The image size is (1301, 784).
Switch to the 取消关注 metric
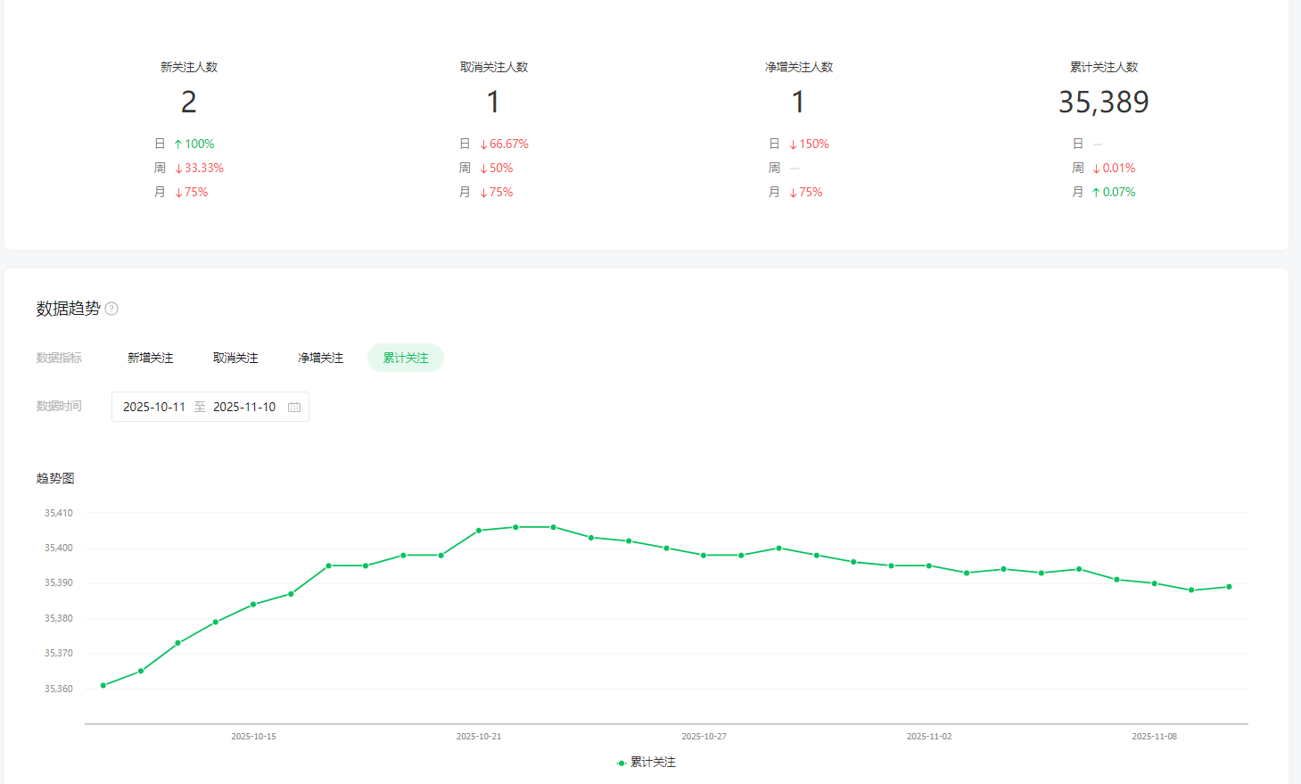(235, 358)
